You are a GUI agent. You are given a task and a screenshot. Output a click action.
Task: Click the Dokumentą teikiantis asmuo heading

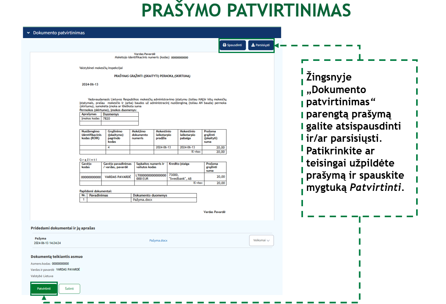(57, 256)
